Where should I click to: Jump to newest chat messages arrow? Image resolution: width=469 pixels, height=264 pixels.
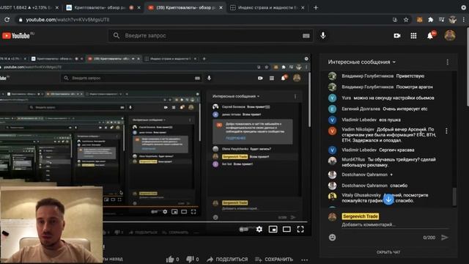tap(388, 199)
